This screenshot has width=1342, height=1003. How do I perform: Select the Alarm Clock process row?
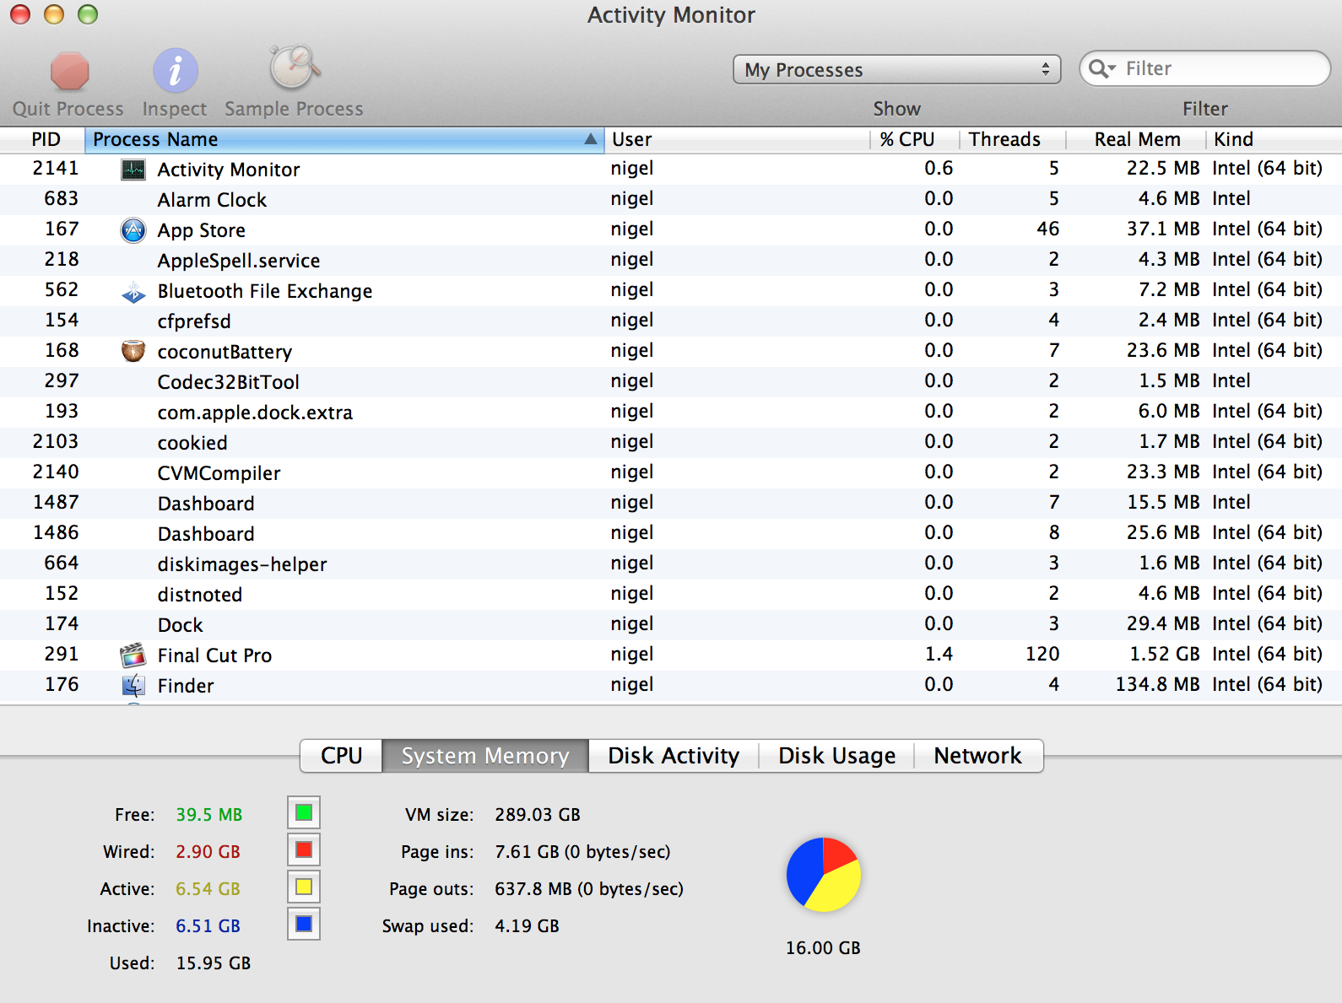[671, 200]
